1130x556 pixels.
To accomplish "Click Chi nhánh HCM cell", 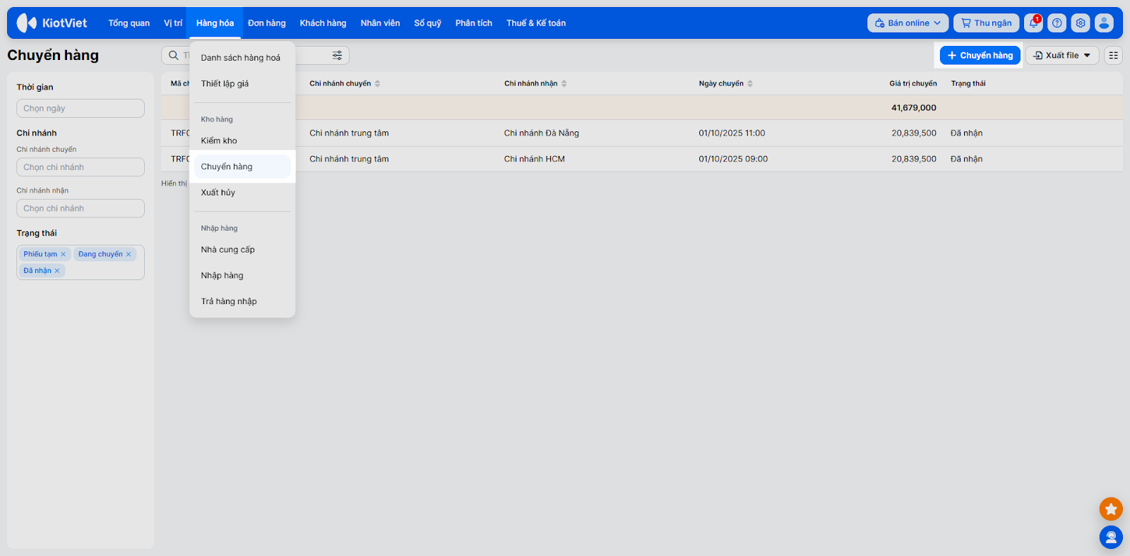I will pyautogui.click(x=535, y=159).
